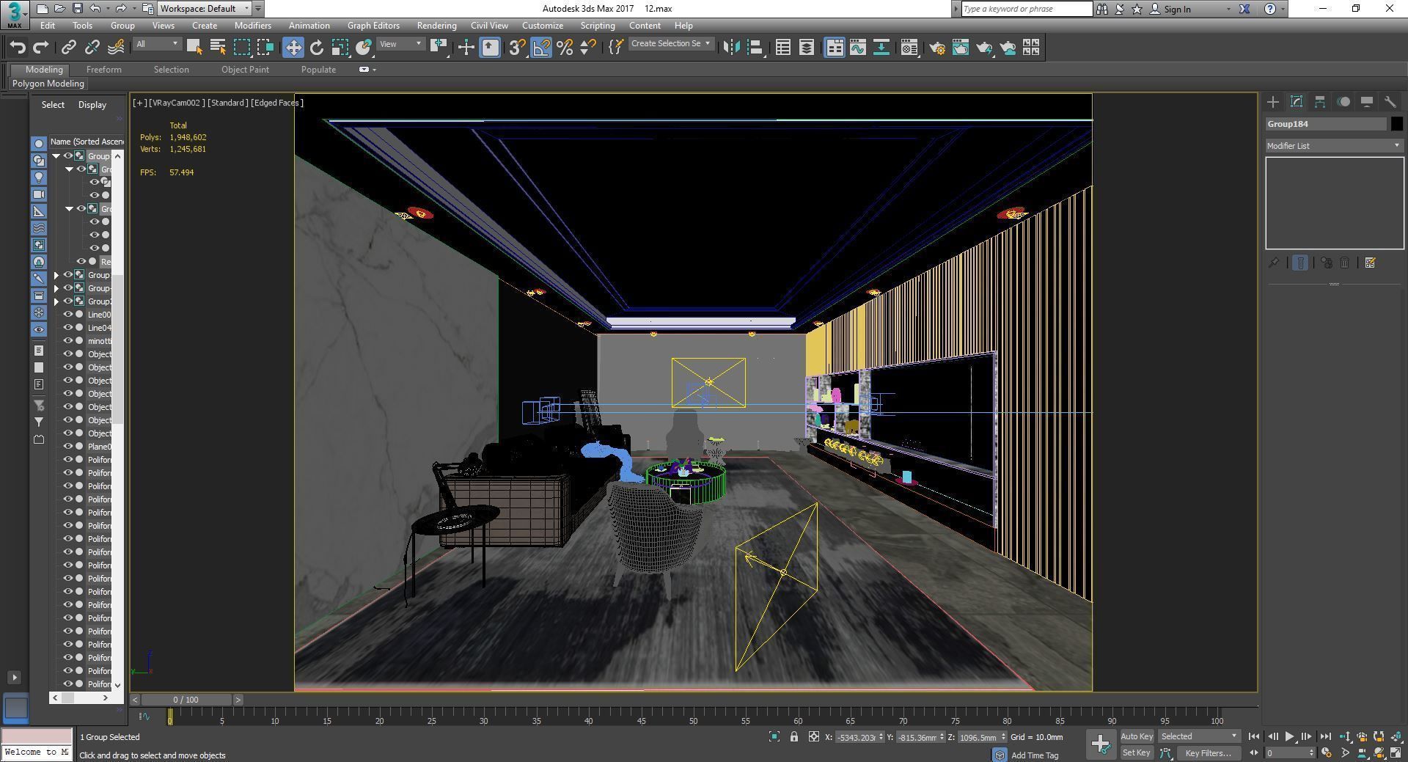This screenshot has height=762, width=1408.
Task: Open Select by Name dialog
Action: pyautogui.click(x=218, y=48)
